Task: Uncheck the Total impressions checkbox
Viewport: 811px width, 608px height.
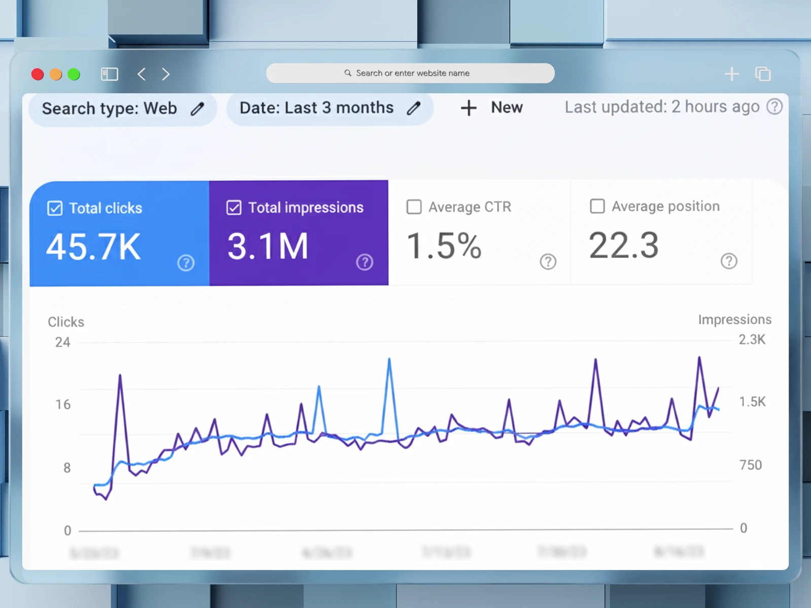Action: click(x=234, y=208)
